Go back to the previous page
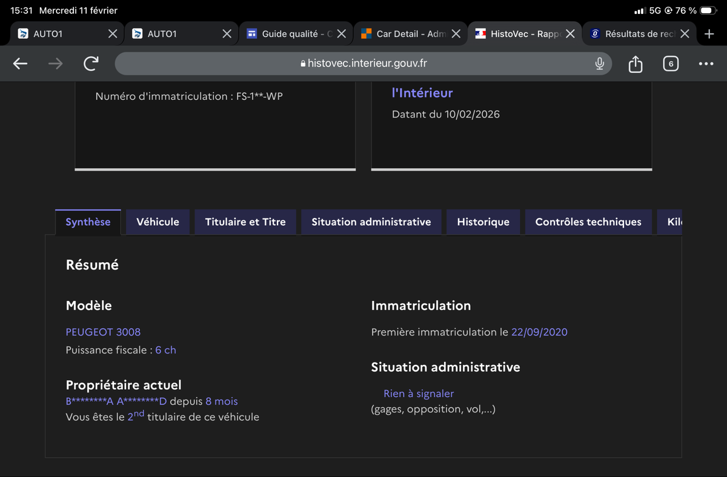 pos(21,64)
